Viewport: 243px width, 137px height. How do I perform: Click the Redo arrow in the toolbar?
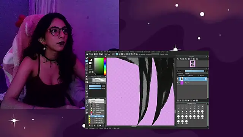(109, 54)
